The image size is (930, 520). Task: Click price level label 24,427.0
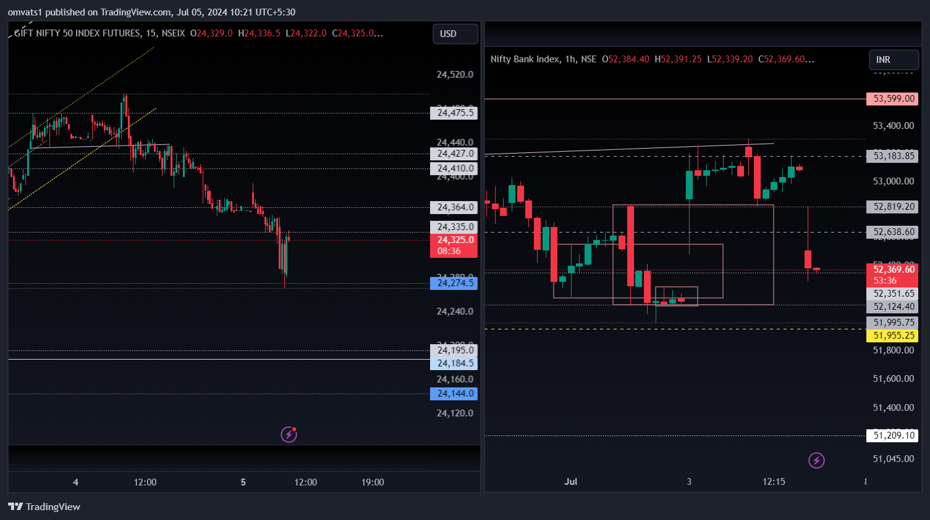pos(454,154)
